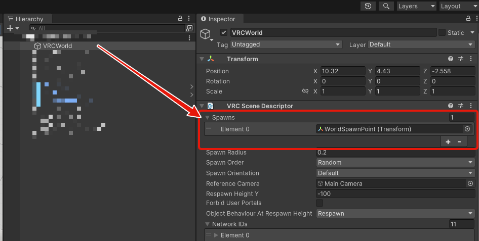Viewport: 479px width, 241px height.
Task: Open the Layout dropdown
Action: (x=459, y=6)
